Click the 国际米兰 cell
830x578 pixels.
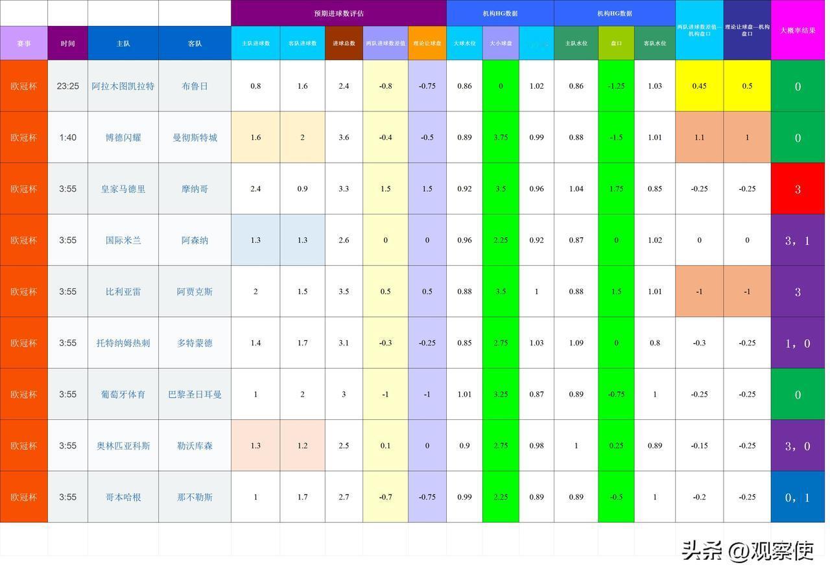[x=123, y=240]
